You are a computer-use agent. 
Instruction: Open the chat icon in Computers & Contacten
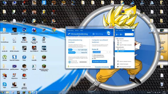(133, 31)
